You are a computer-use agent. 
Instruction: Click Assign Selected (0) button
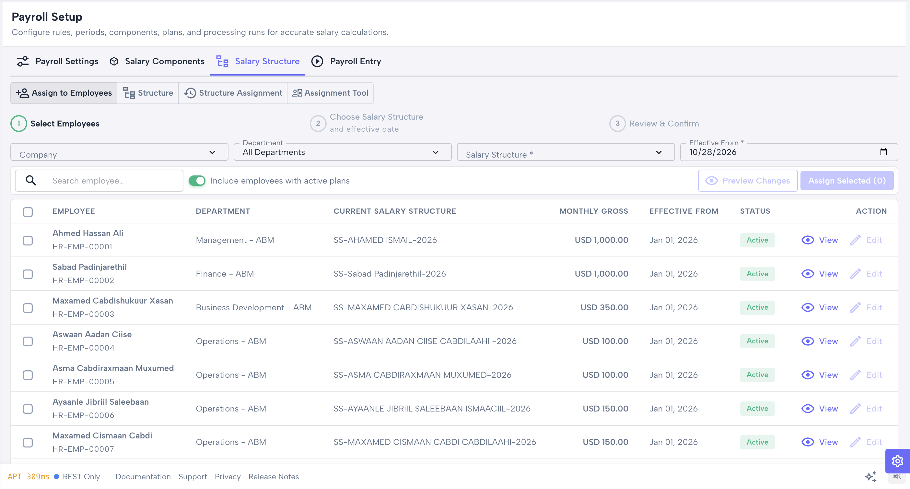coord(847,181)
